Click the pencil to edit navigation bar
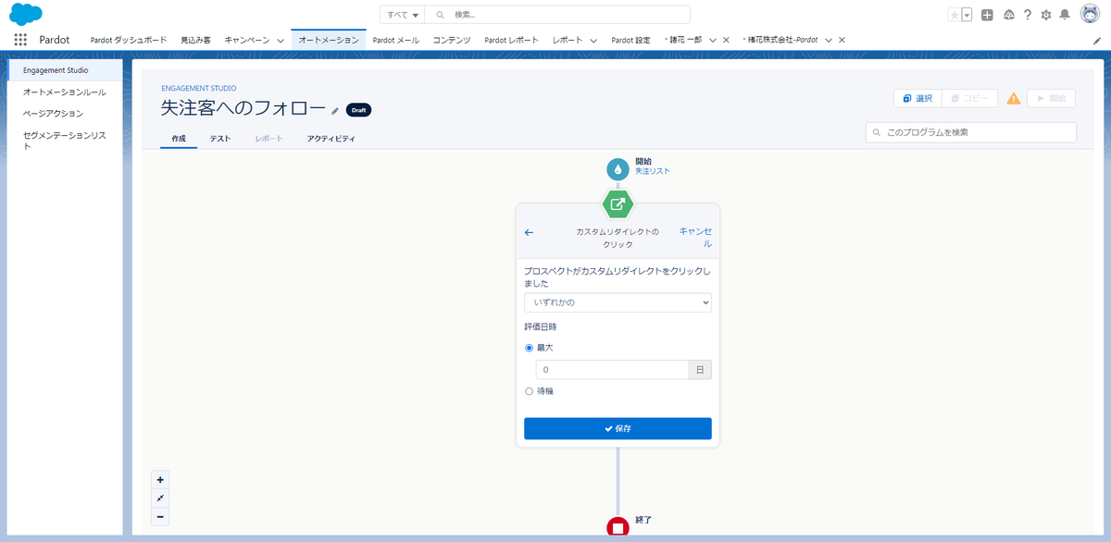 tap(1097, 41)
